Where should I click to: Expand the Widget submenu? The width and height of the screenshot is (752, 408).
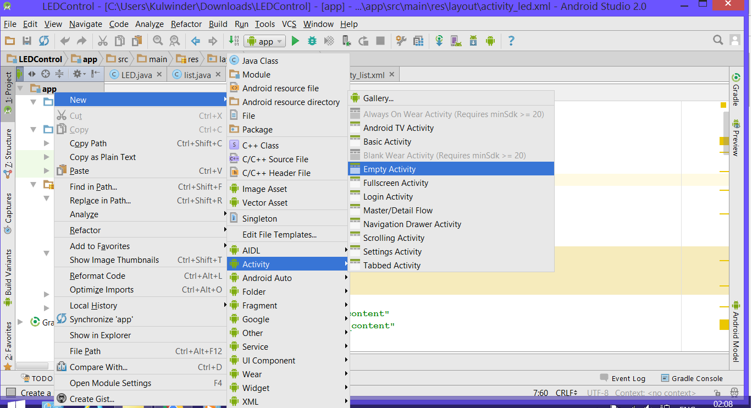289,388
